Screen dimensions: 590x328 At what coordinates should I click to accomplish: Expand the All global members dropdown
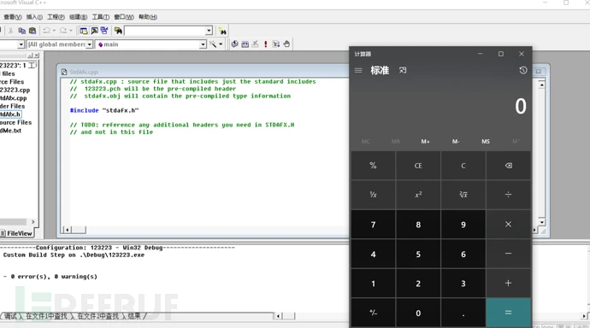click(x=90, y=44)
